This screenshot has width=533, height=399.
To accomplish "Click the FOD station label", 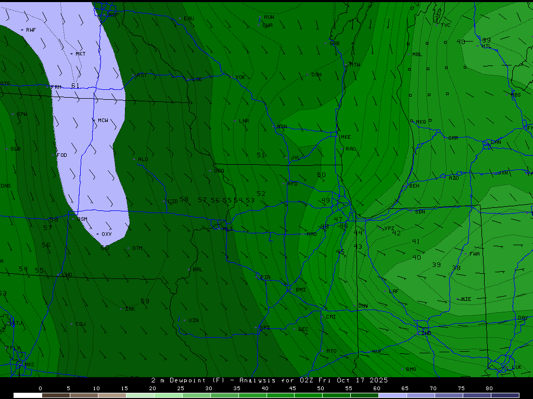I will point(61,155).
